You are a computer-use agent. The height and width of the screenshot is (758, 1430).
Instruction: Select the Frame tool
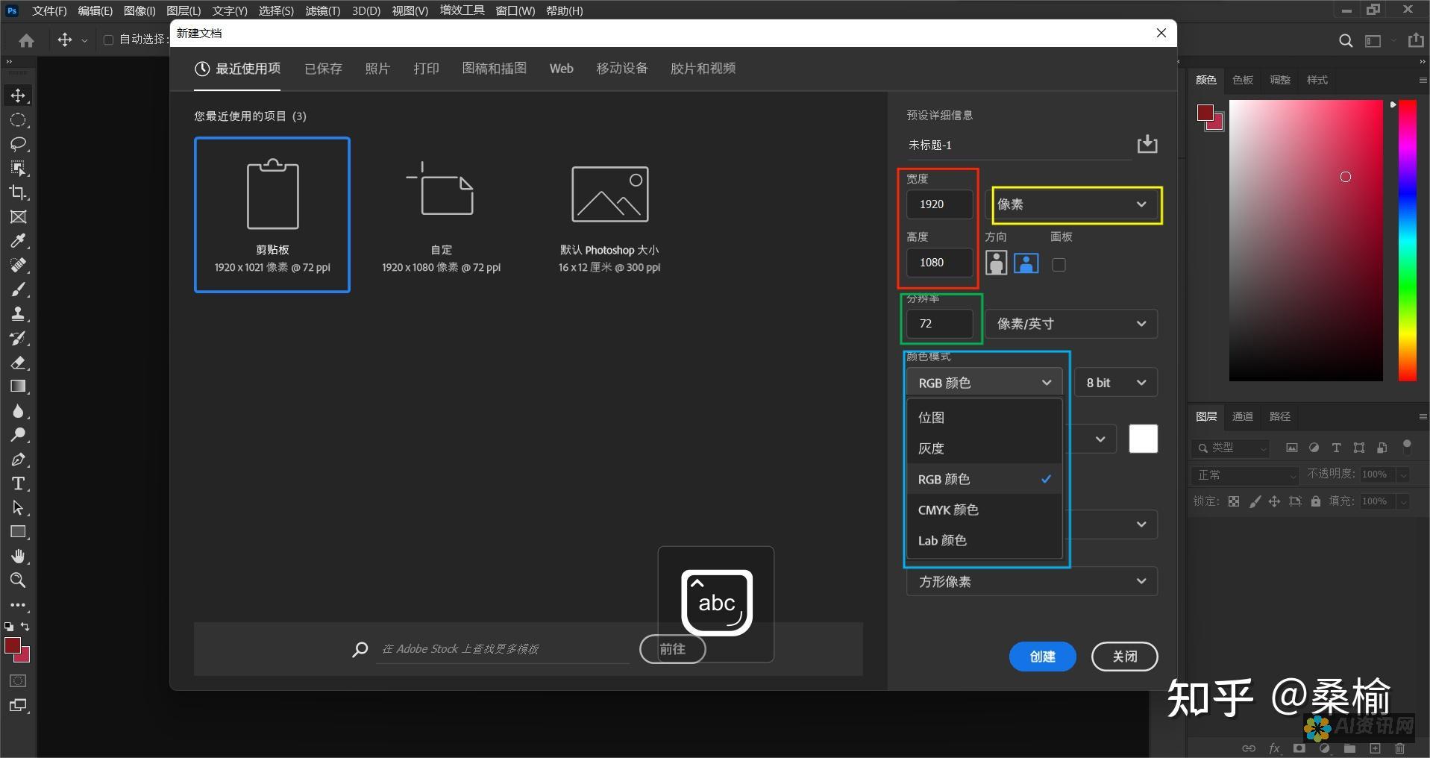click(x=18, y=217)
